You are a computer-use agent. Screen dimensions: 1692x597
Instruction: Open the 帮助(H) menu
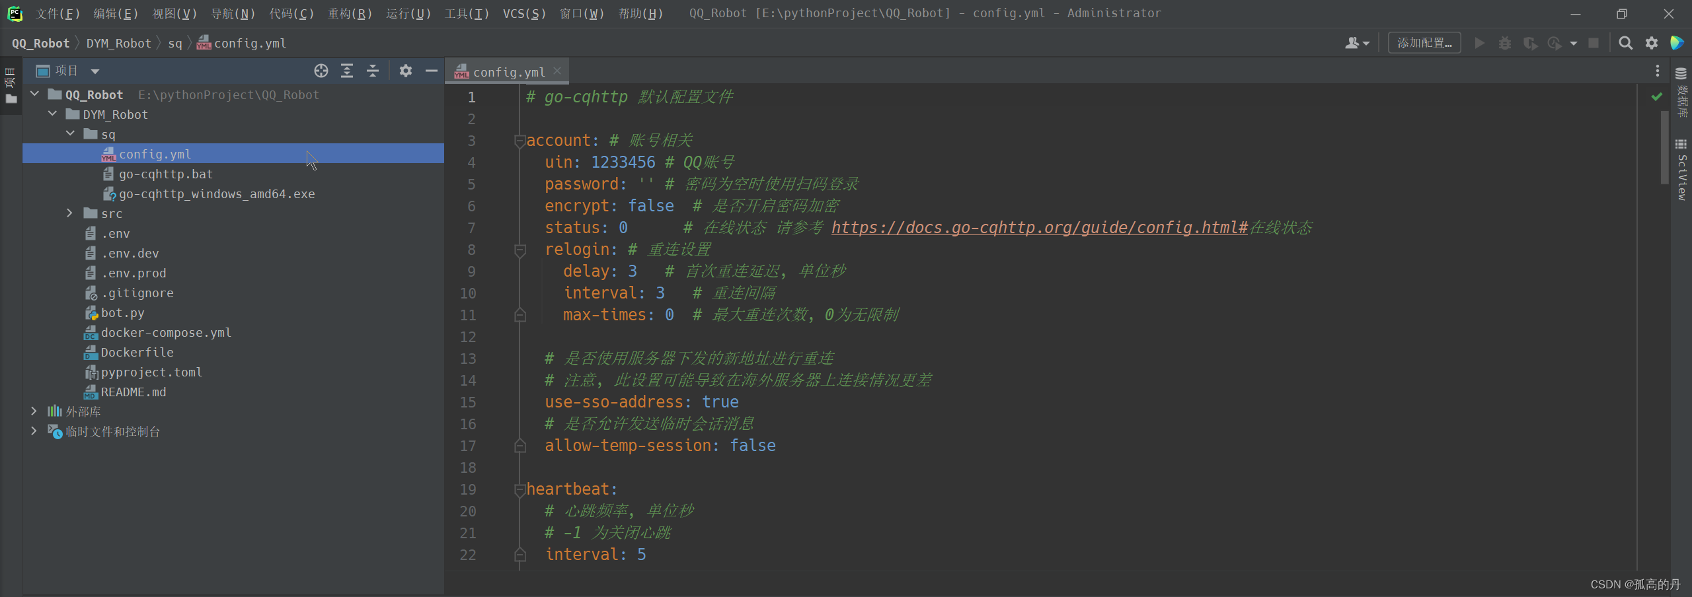point(640,13)
